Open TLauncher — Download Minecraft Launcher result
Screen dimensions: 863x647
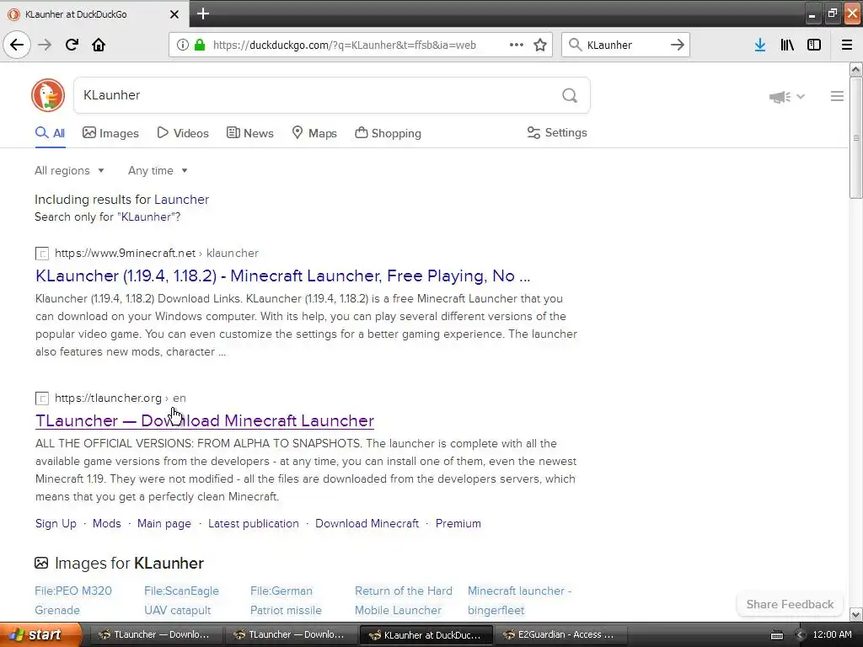pyautogui.click(x=205, y=420)
